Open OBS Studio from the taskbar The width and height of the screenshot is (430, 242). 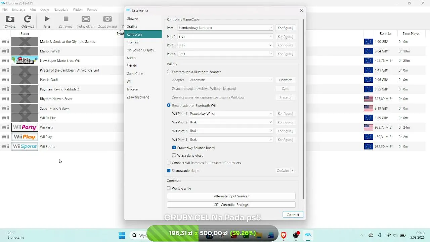coord(296,235)
